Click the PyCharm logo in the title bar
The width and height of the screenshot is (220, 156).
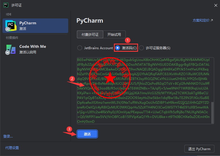(x=6, y=5)
